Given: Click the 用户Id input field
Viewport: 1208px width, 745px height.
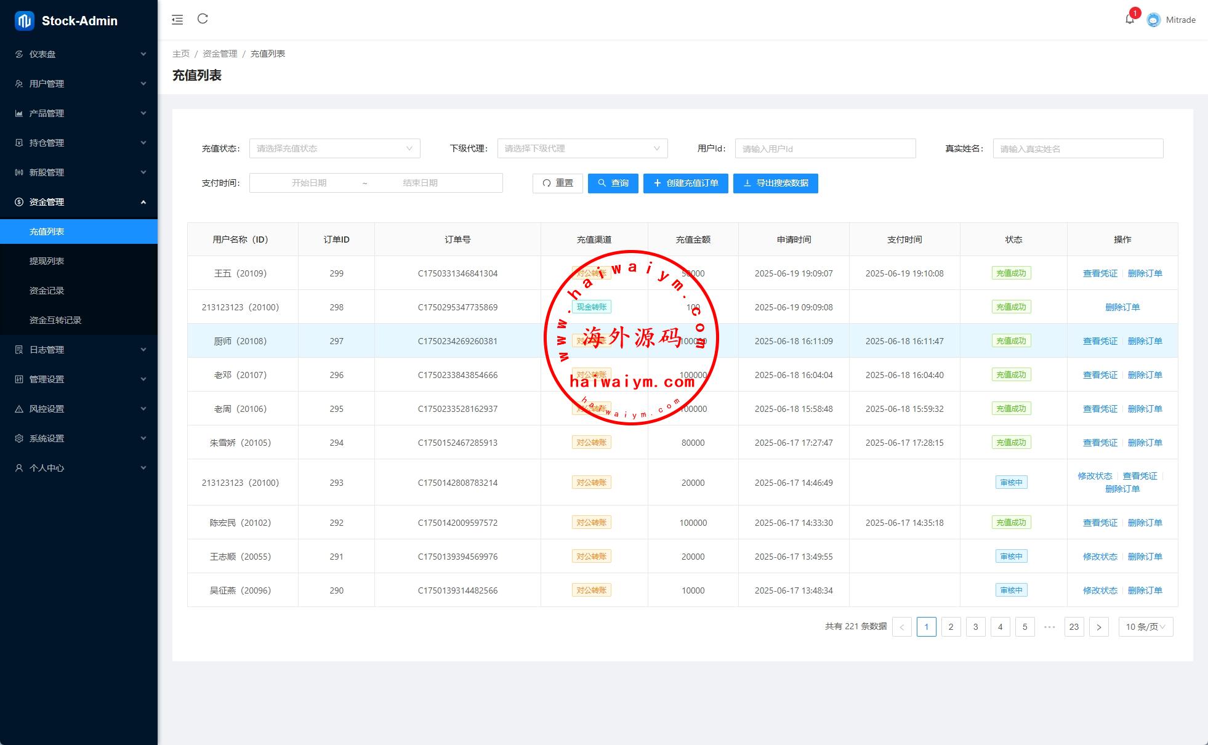Looking at the screenshot, I should click(x=825, y=148).
